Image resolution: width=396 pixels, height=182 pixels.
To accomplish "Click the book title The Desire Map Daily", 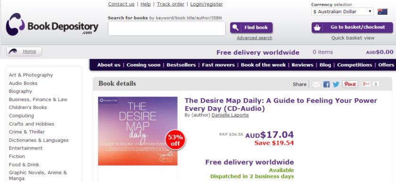I will pos(281,105).
